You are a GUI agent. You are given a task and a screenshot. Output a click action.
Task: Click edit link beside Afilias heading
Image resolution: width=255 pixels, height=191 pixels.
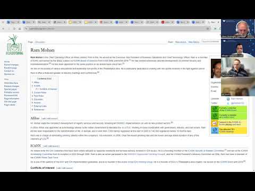point(44,118)
